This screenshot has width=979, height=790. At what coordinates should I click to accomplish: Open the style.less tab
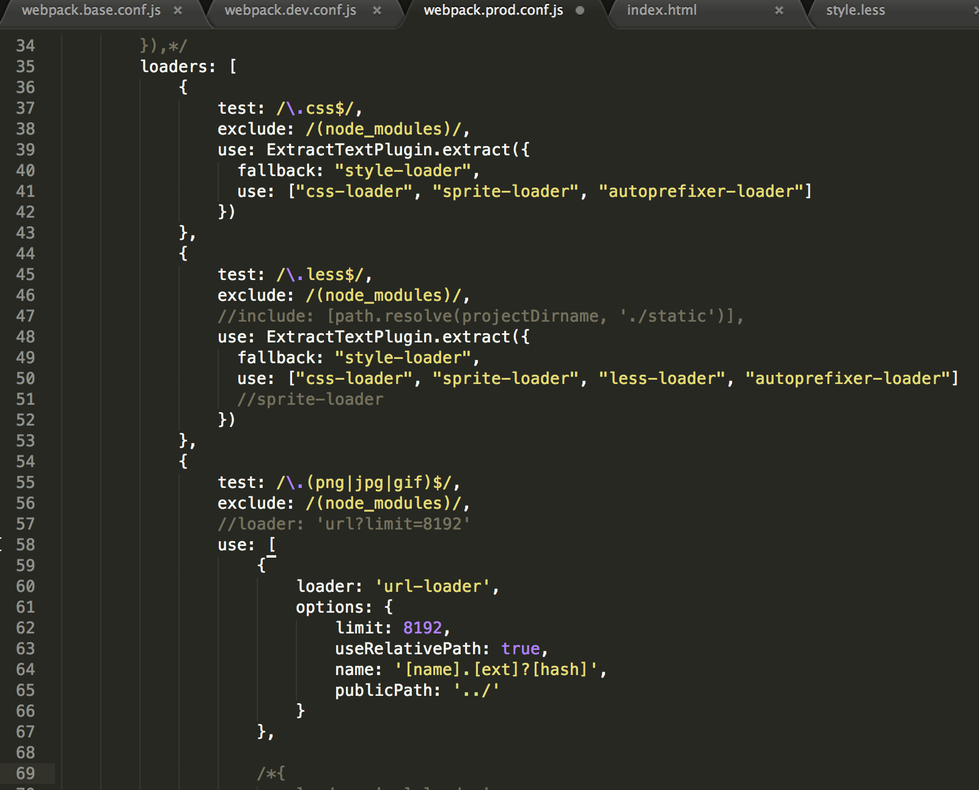pos(856,10)
